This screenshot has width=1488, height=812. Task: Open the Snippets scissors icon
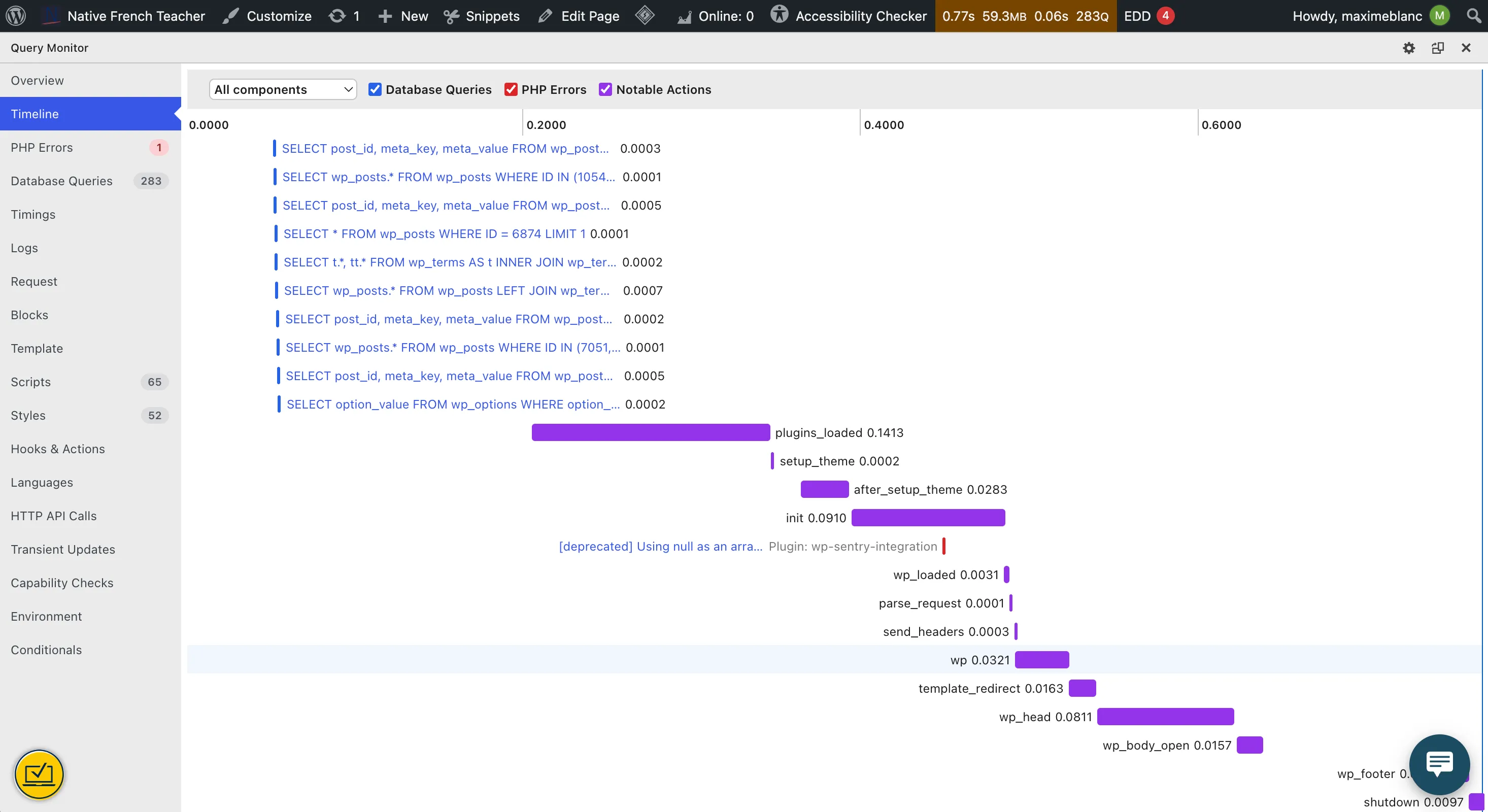[451, 16]
